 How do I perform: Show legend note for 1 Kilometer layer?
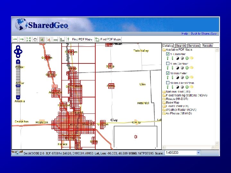(x=191, y=58)
